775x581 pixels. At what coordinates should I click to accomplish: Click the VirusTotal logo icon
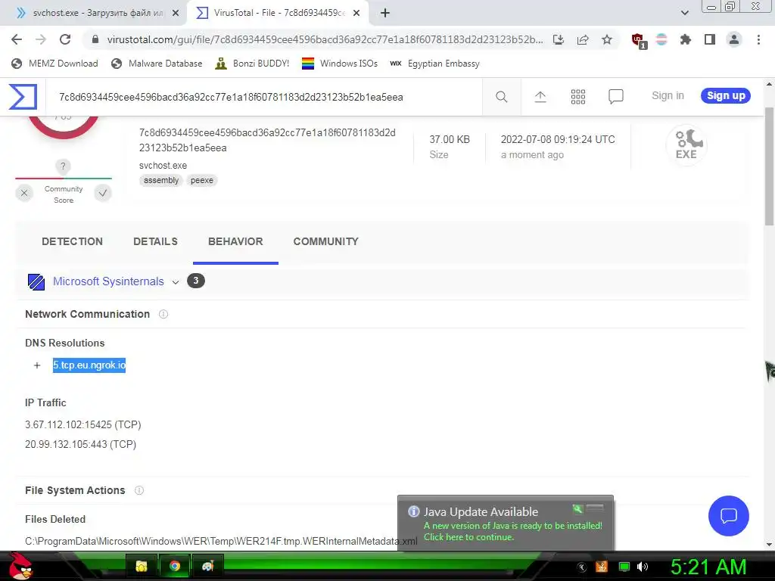click(x=23, y=96)
